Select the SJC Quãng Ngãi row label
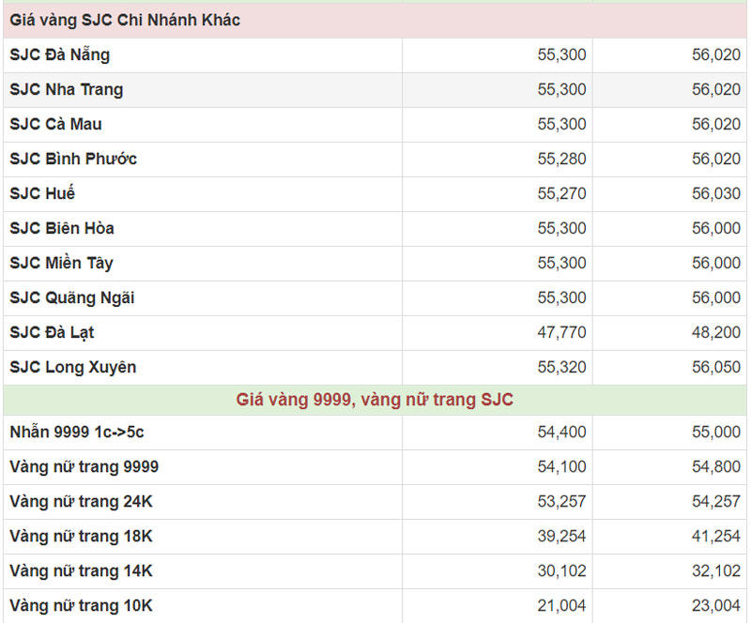The width and height of the screenshot is (751, 623). tap(71, 297)
